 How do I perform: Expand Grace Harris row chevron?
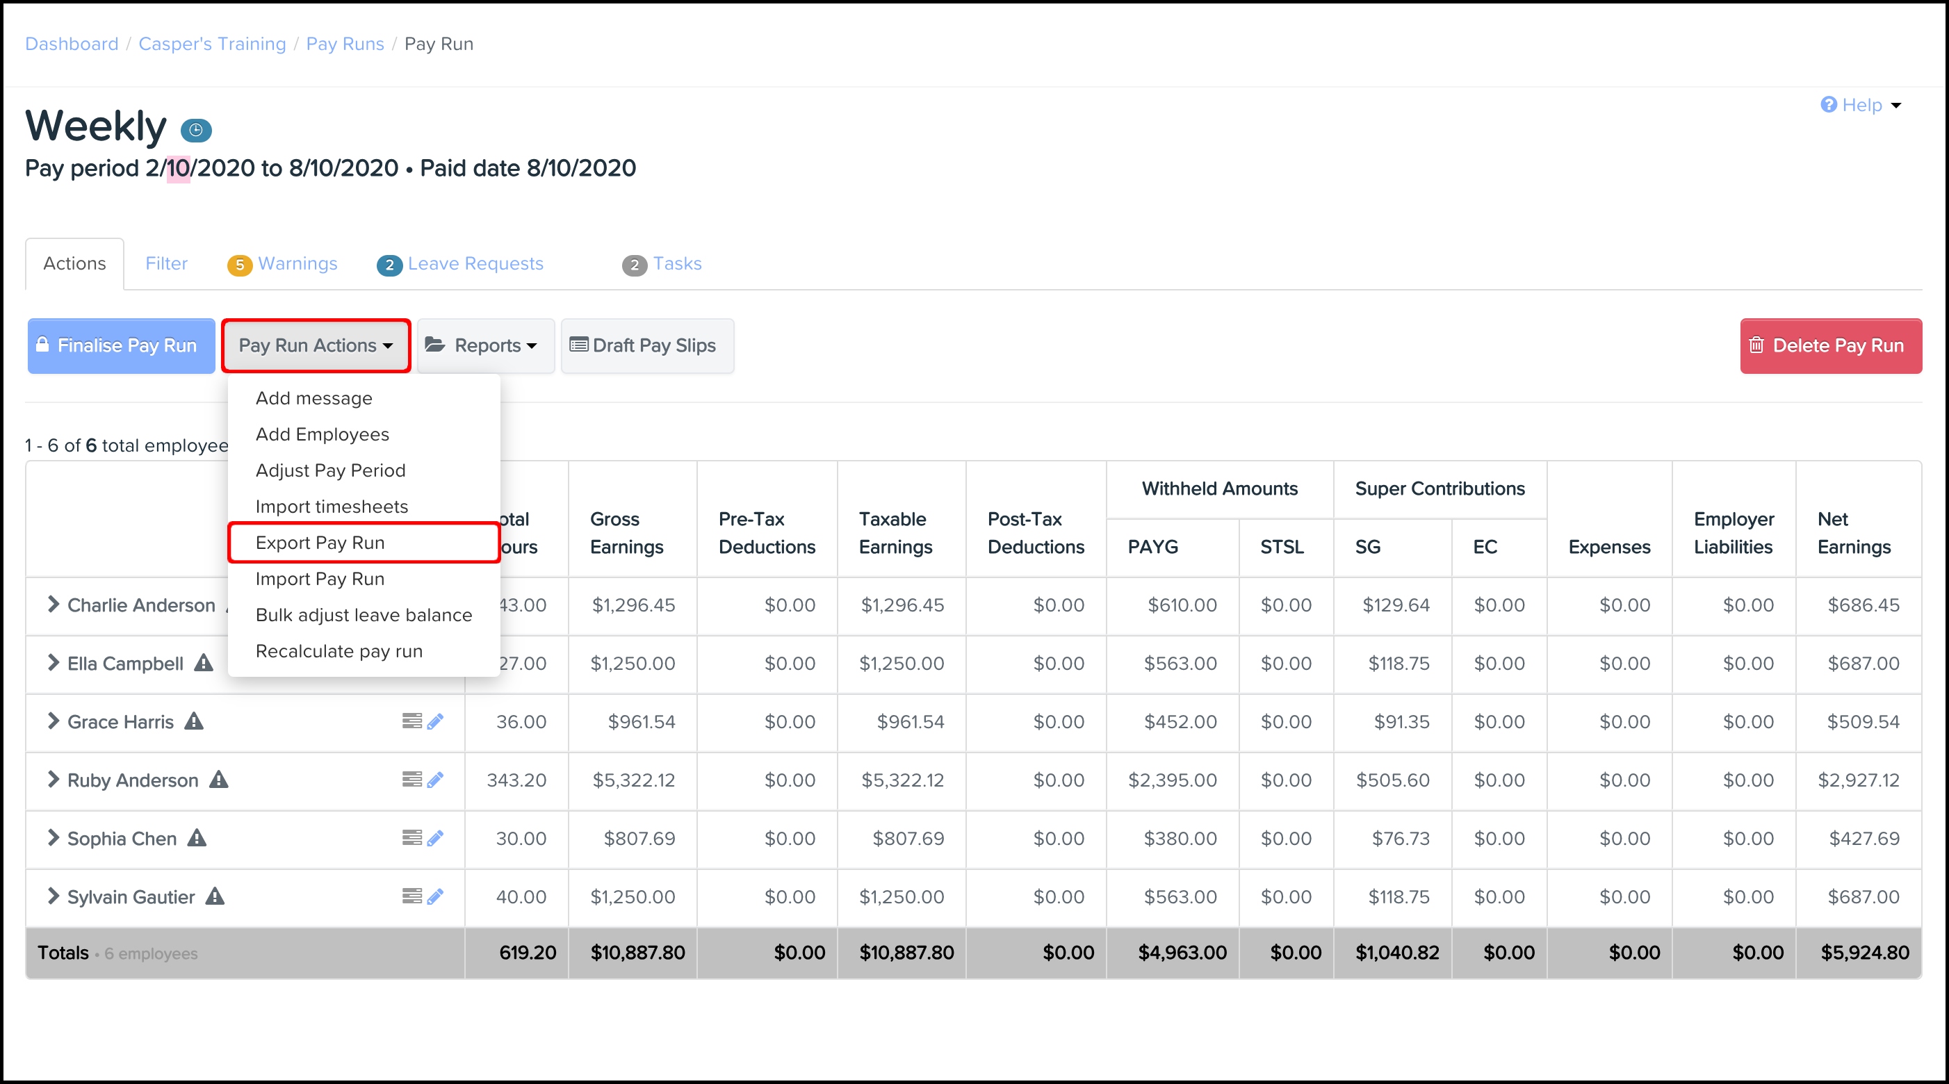click(52, 722)
